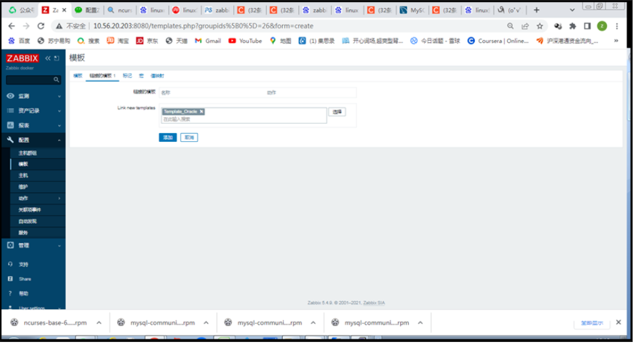Image resolution: width=634 pixels, height=344 pixels.
Task: Switch to the 宏 macros tab
Action: pyautogui.click(x=141, y=76)
